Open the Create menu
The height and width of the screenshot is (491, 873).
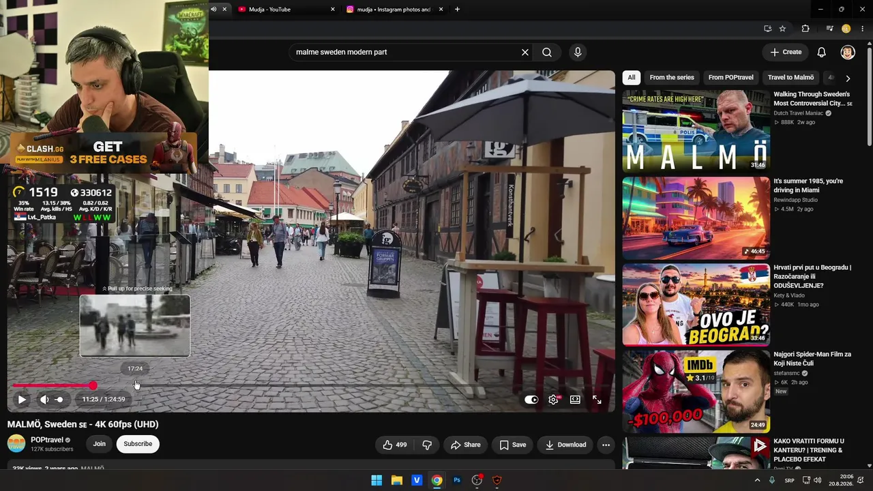click(786, 53)
